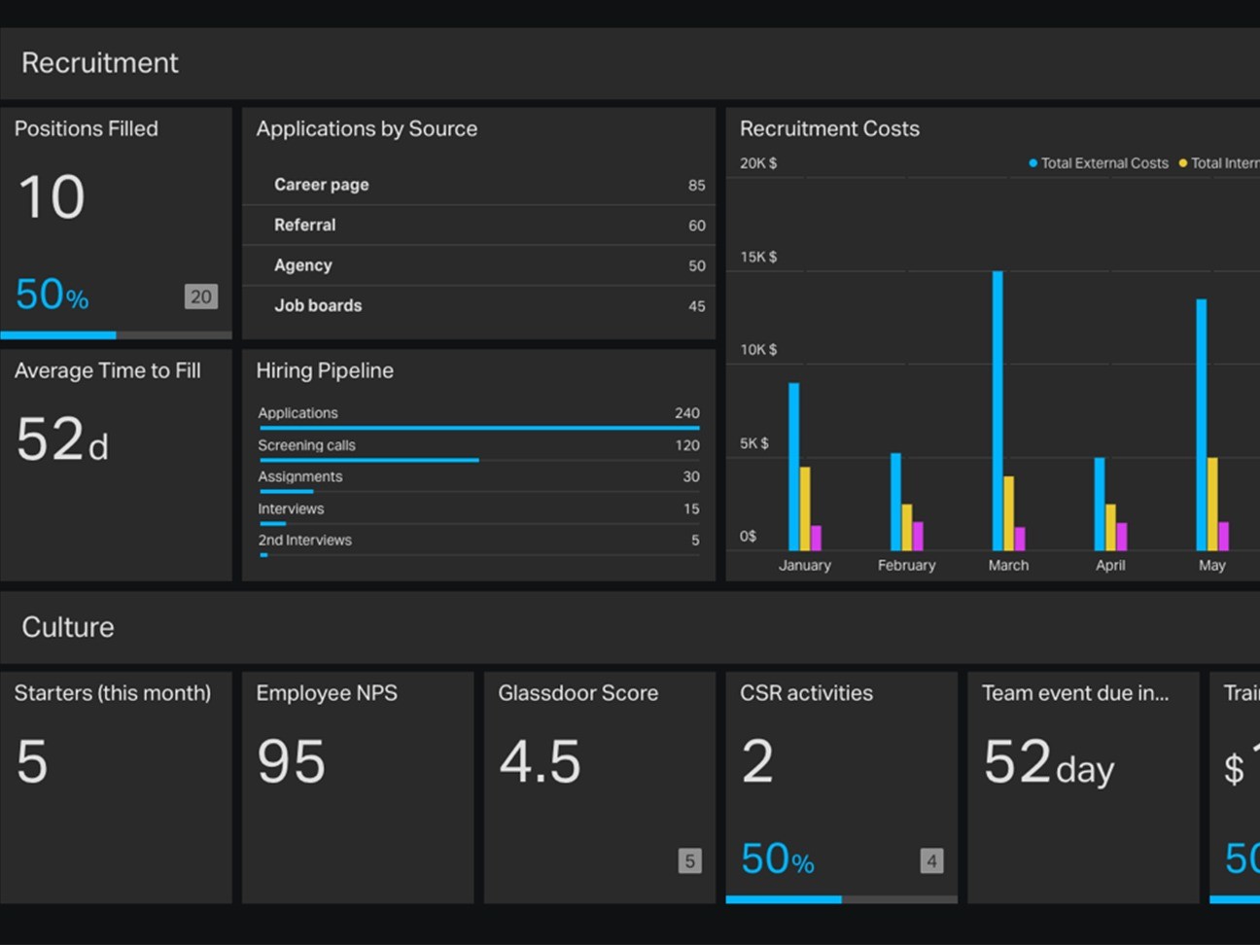This screenshot has height=945, width=1260.
Task: Click the Positions Filled value 10
Action: pyautogui.click(x=52, y=196)
